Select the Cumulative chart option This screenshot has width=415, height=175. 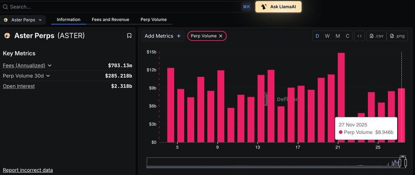click(x=347, y=36)
